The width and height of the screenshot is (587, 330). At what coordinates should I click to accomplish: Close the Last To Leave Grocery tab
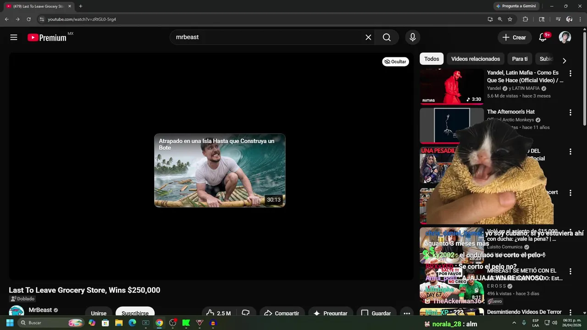(70, 6)
